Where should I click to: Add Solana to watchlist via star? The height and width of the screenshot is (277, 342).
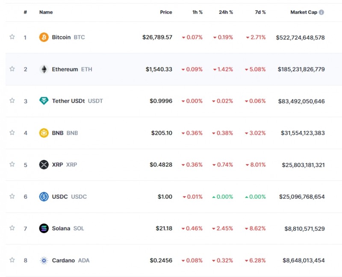(12, 228)
